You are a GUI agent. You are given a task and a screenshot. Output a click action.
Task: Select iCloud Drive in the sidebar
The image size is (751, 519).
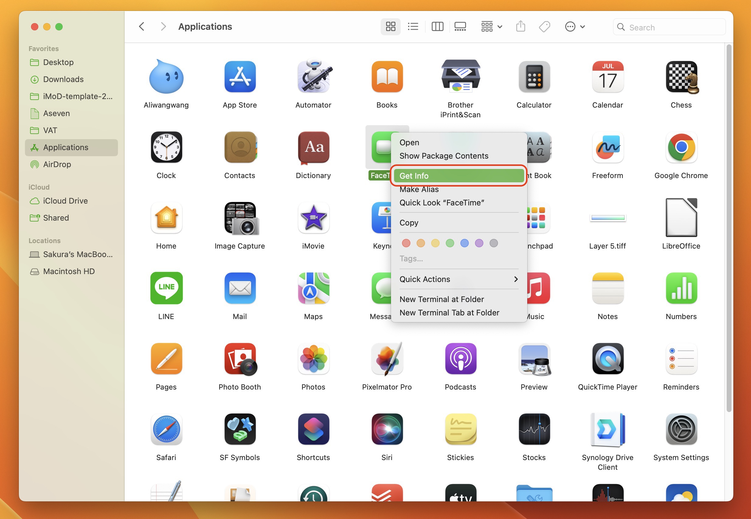[x=65, y=201]
